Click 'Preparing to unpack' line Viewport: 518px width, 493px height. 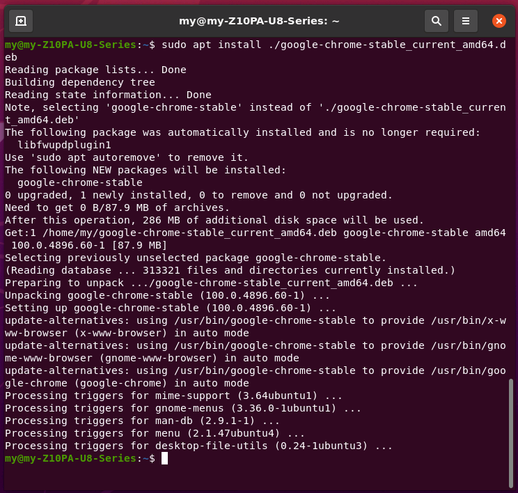tap(212, 283)
